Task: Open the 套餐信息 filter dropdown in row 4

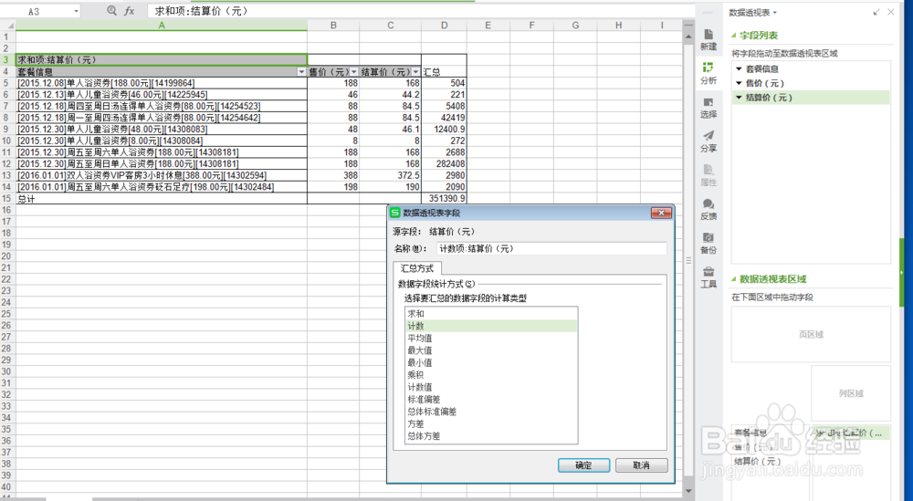Action: (x=301, y=72)
